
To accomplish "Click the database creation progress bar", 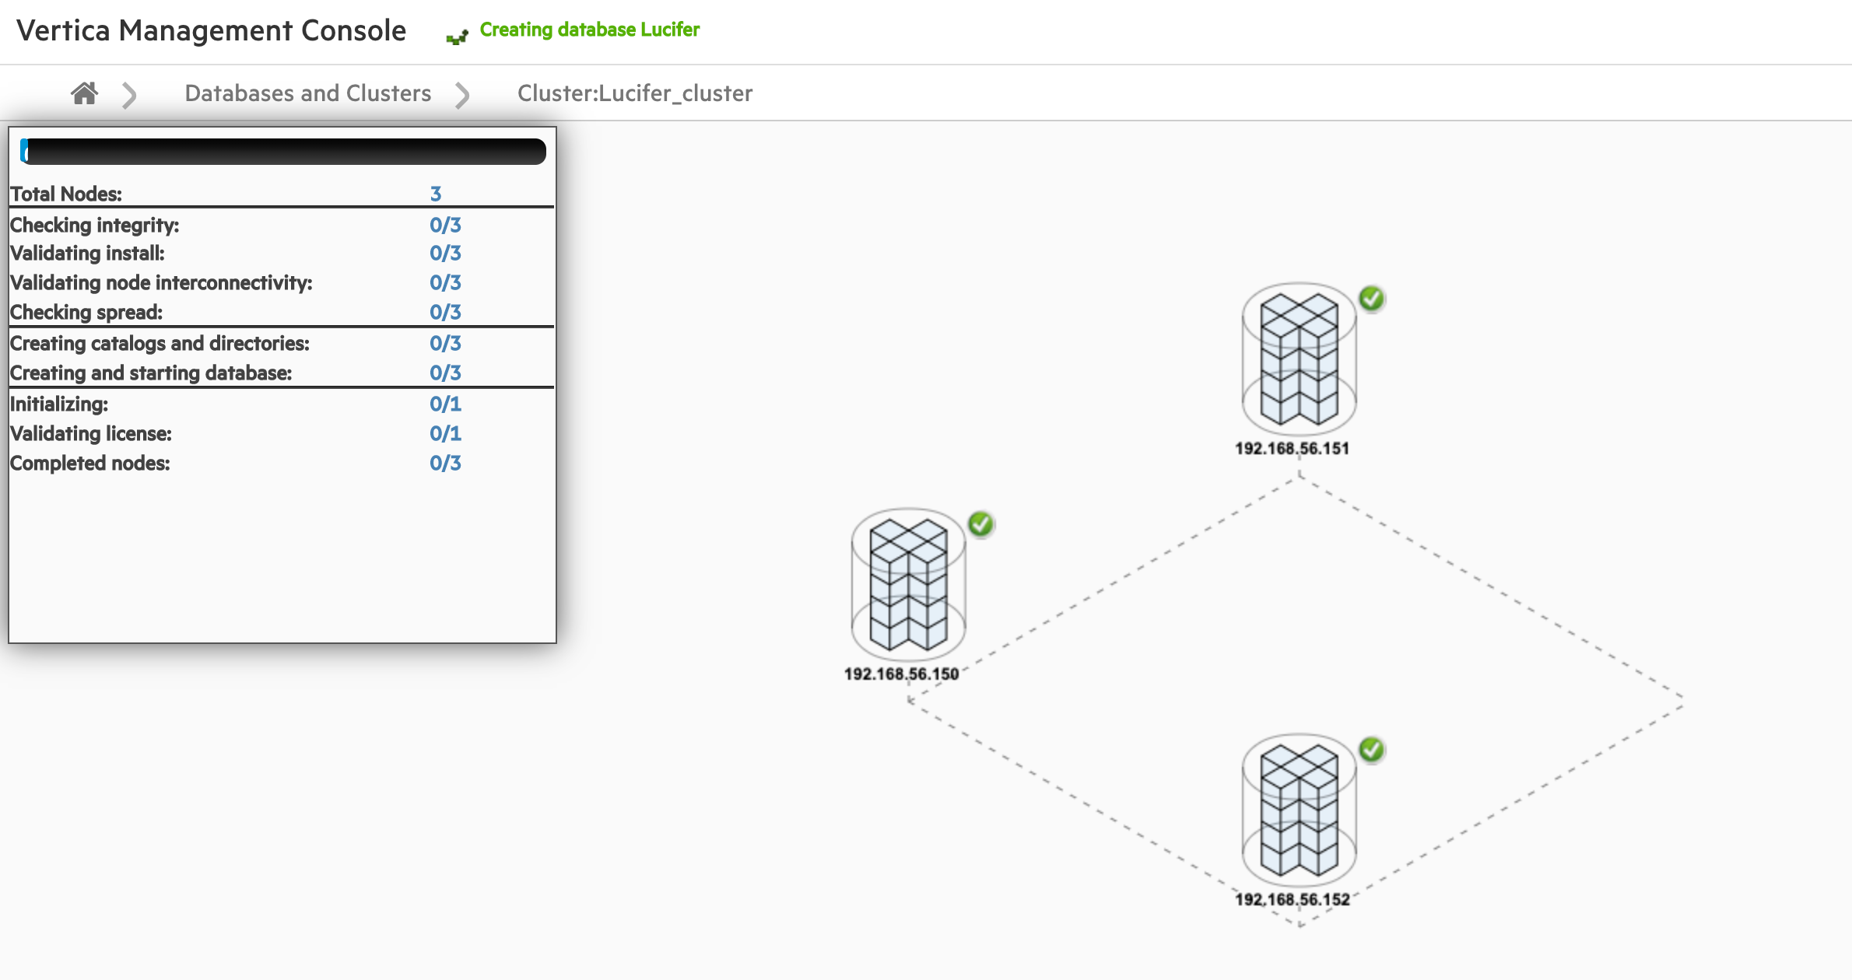I will click(283, 152).
